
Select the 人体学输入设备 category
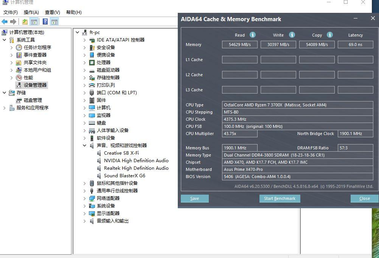click(x=113, y=131)
